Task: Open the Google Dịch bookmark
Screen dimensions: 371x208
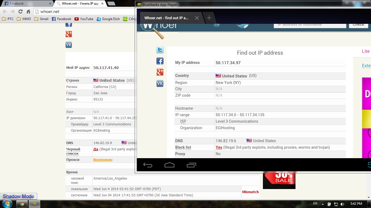Action: (x=108, y=19)
